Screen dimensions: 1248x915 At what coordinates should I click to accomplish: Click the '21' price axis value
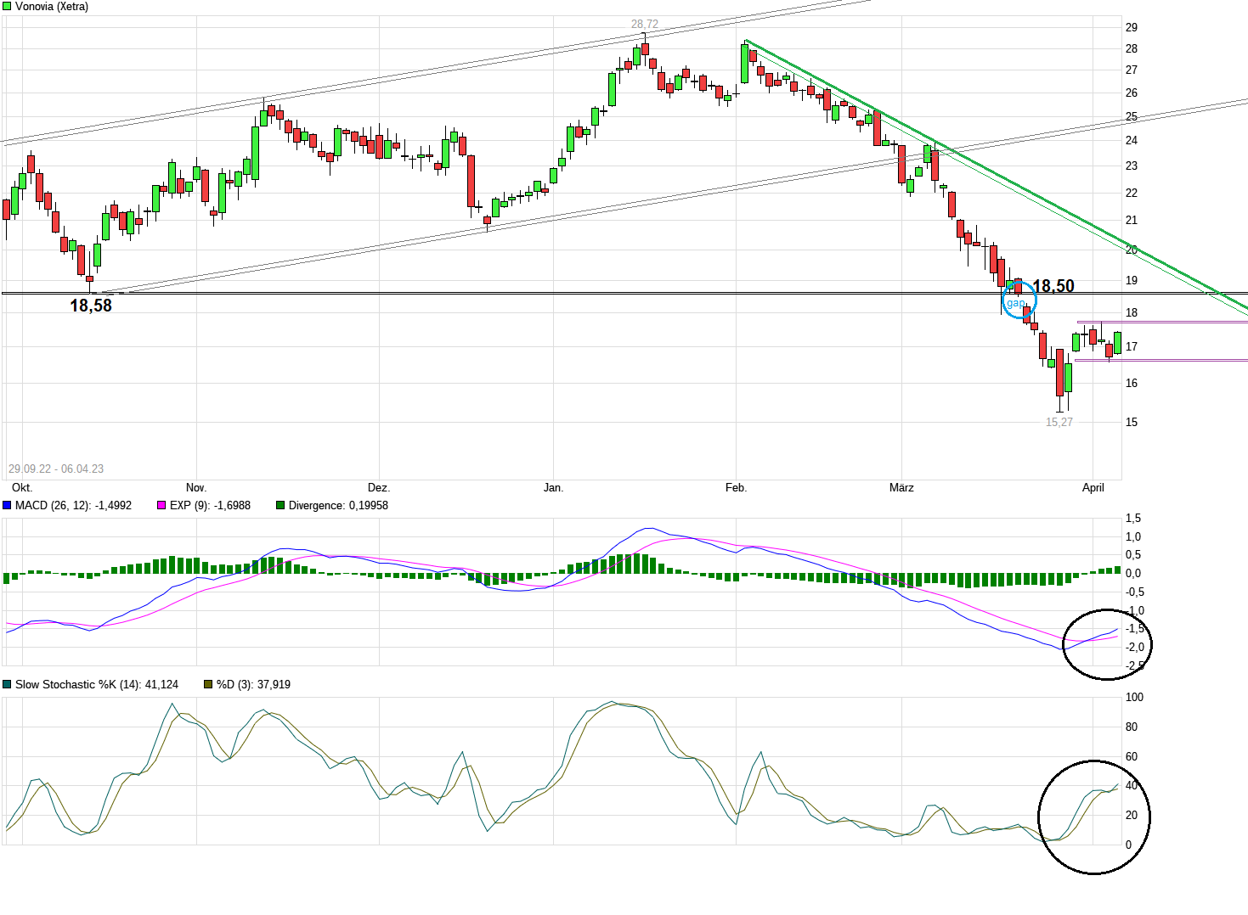pyautogui.click(x=1132, y=221)
